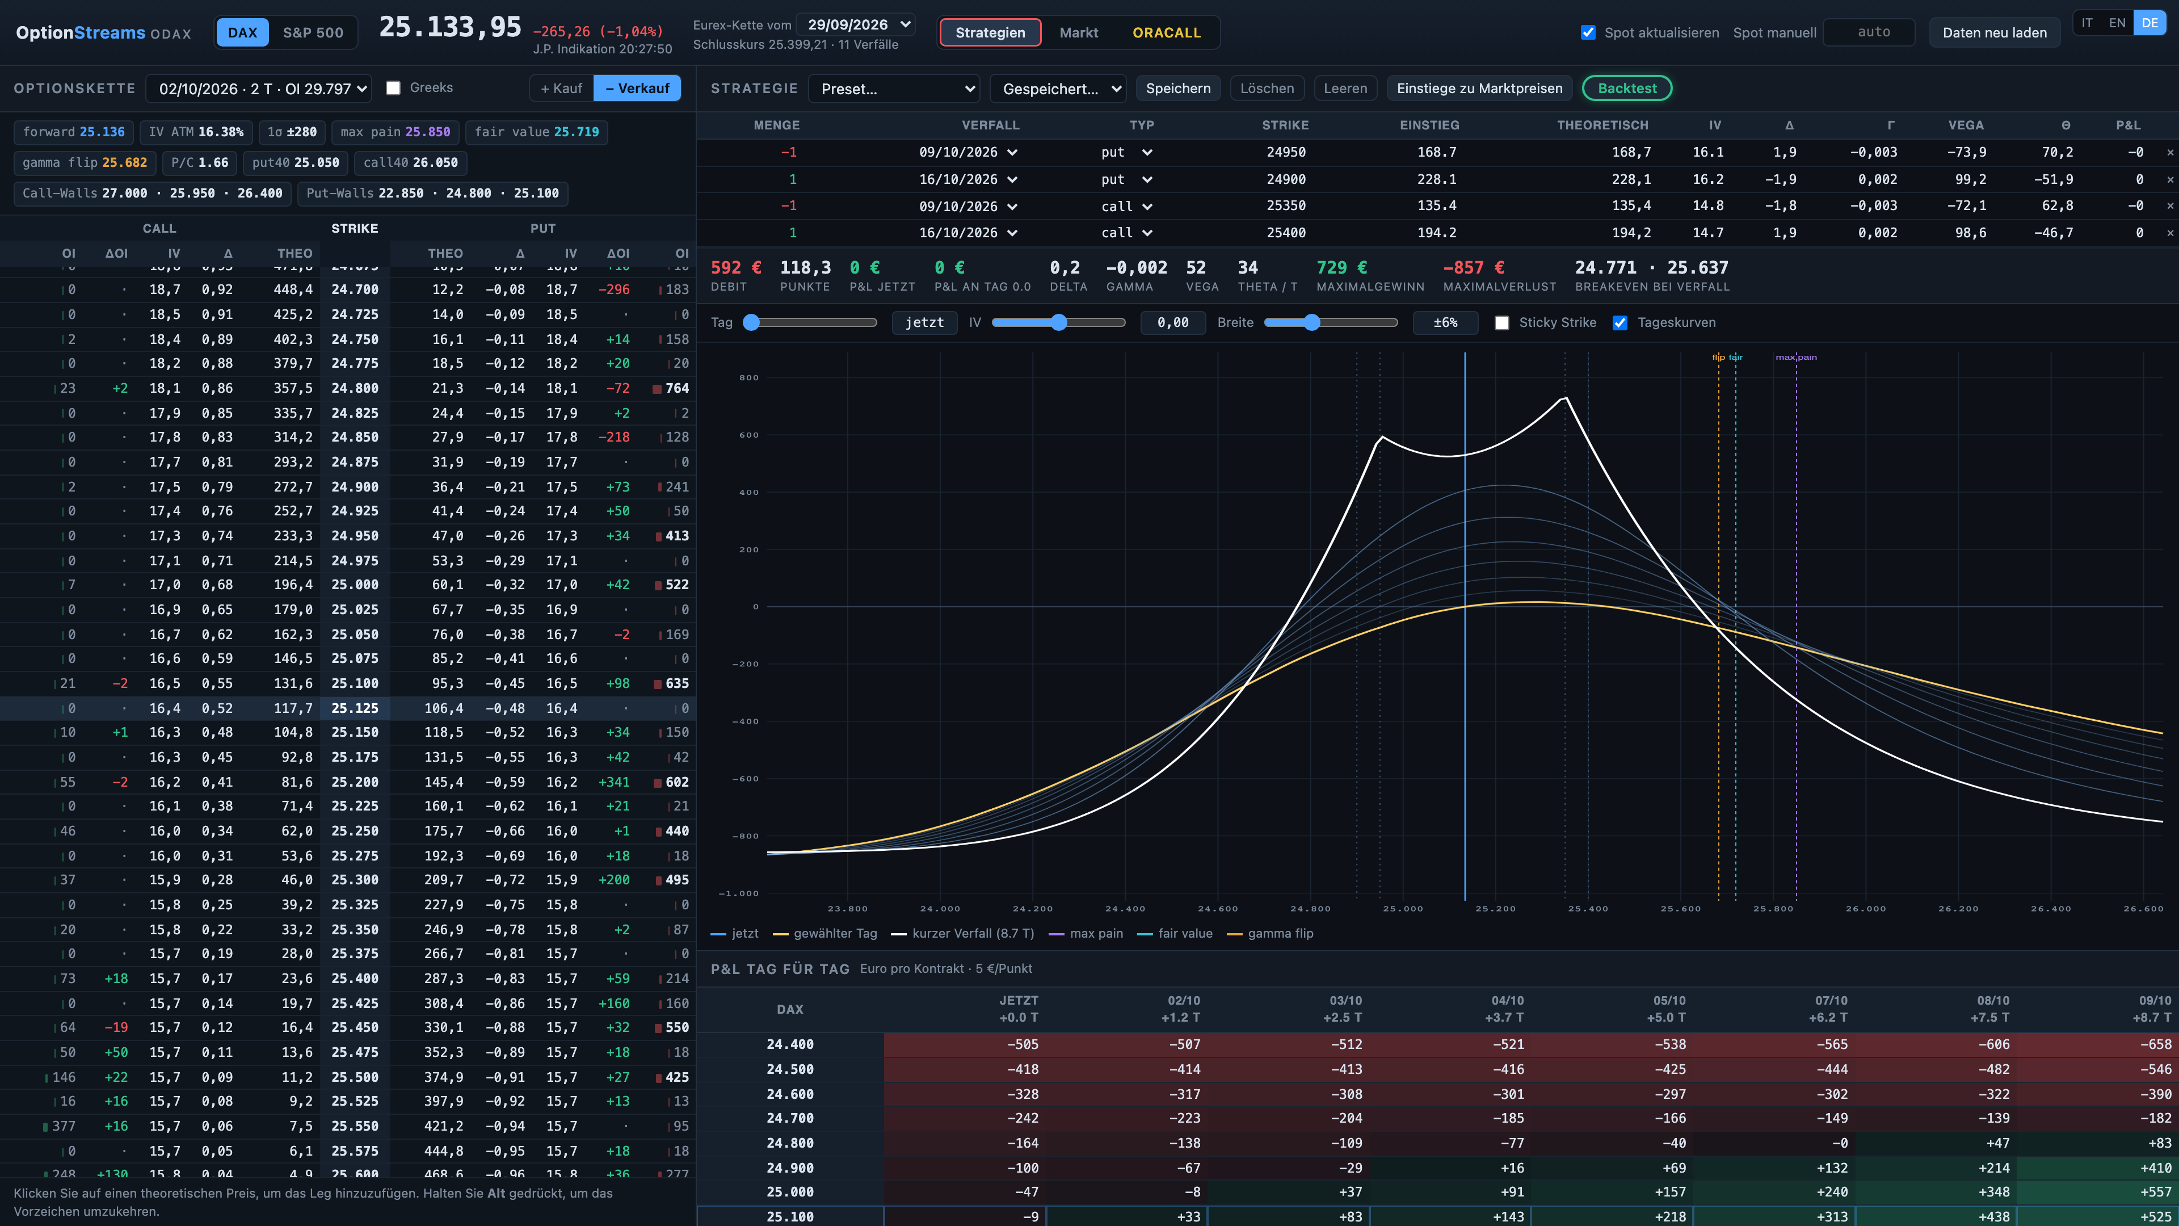This screenshot has width=2179, height=1226.
Task: Open the Markt tab
Action: 1079,33
